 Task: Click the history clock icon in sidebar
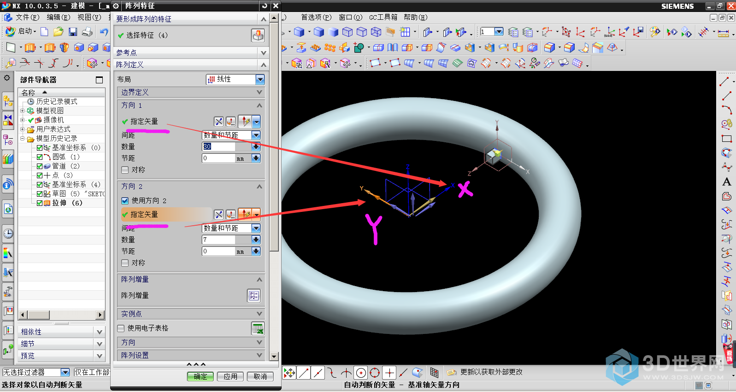[x=8, y=234]
